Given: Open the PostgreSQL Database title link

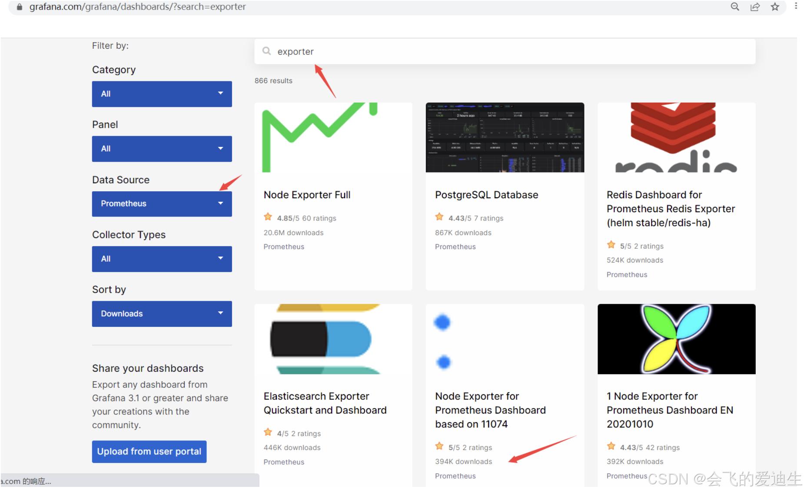Looking at the screenshot, I should pos(486,195).
